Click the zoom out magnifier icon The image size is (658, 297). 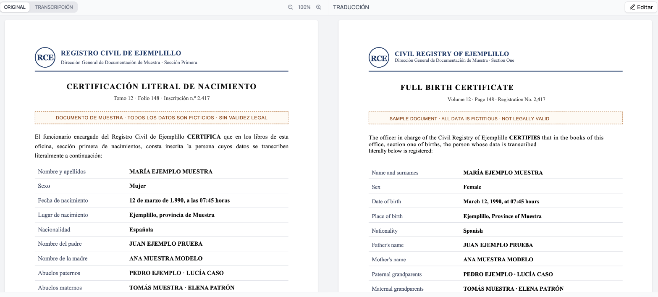[x=290, y=7]
